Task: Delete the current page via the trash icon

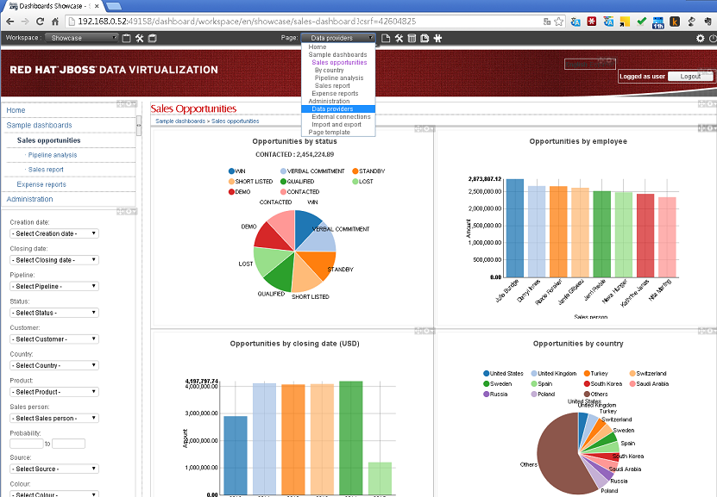Action: [x=412, y=38]
